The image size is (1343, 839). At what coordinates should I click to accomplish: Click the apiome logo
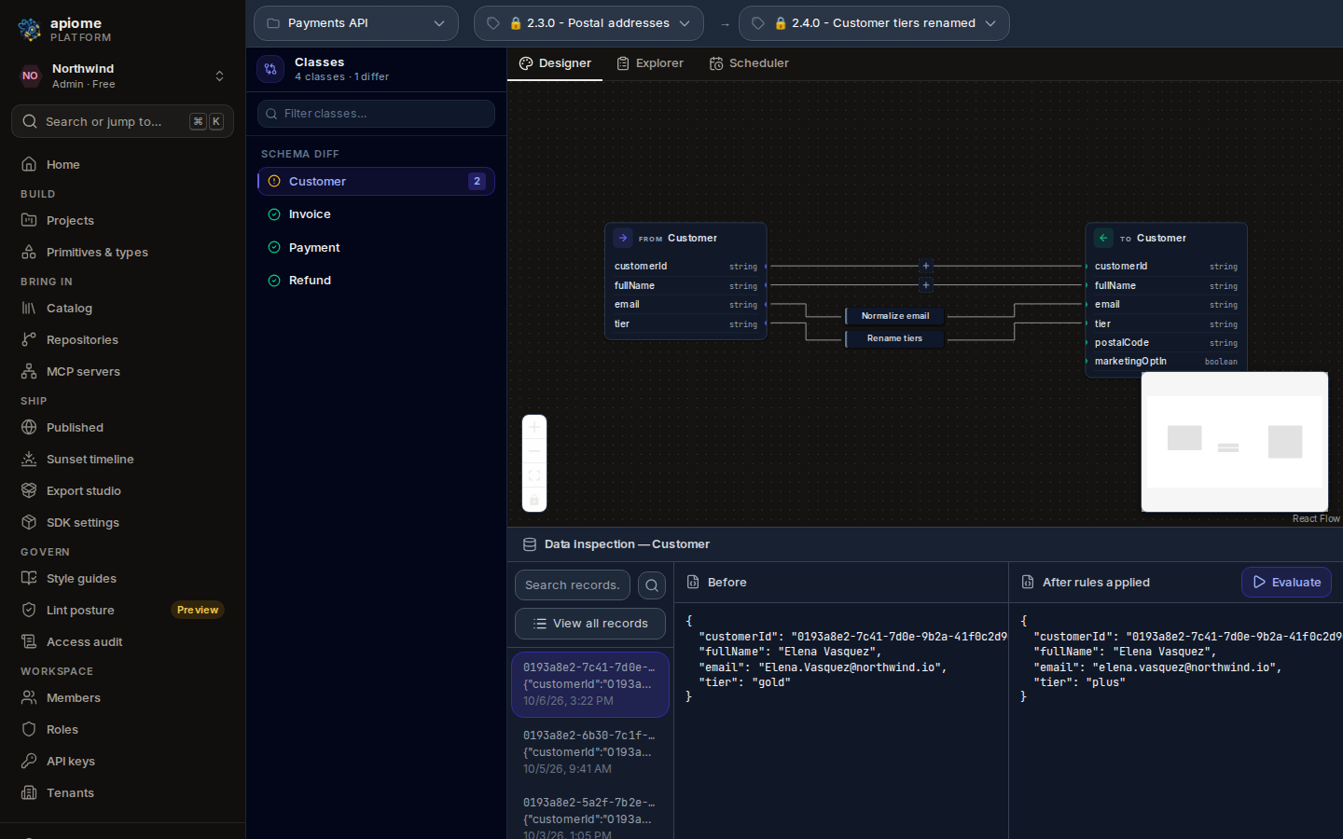30,30
